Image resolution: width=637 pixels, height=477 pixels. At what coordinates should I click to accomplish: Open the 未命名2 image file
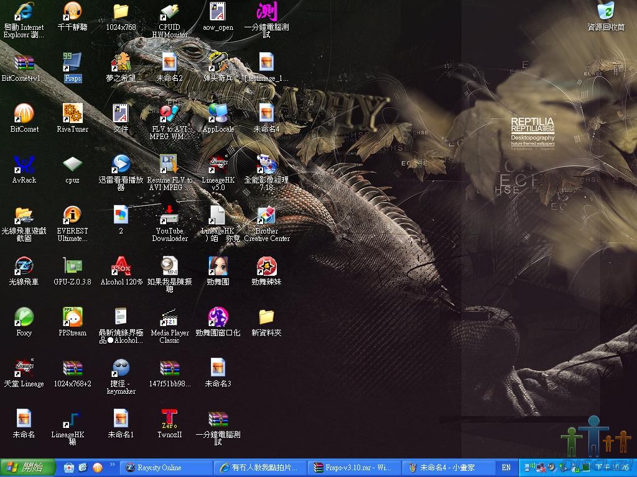pyautogui.click(x=169, y=63)
